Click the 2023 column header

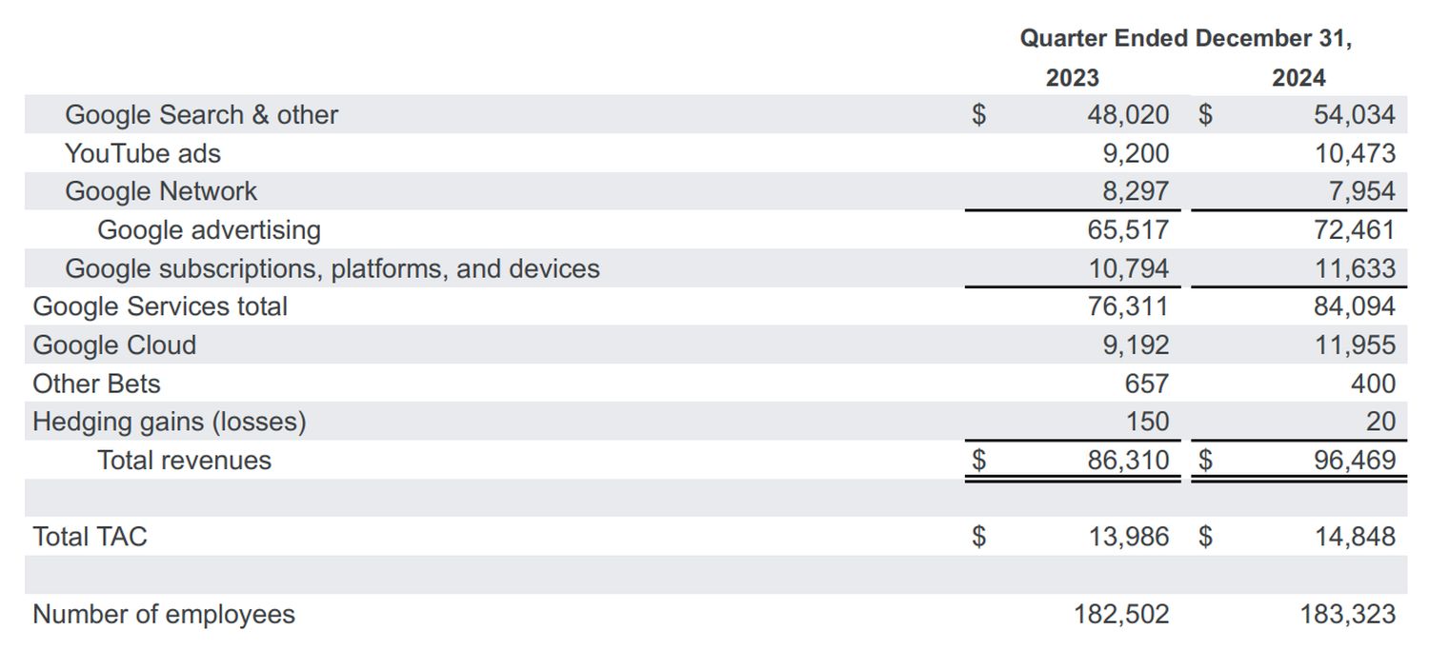(1072, 78)
